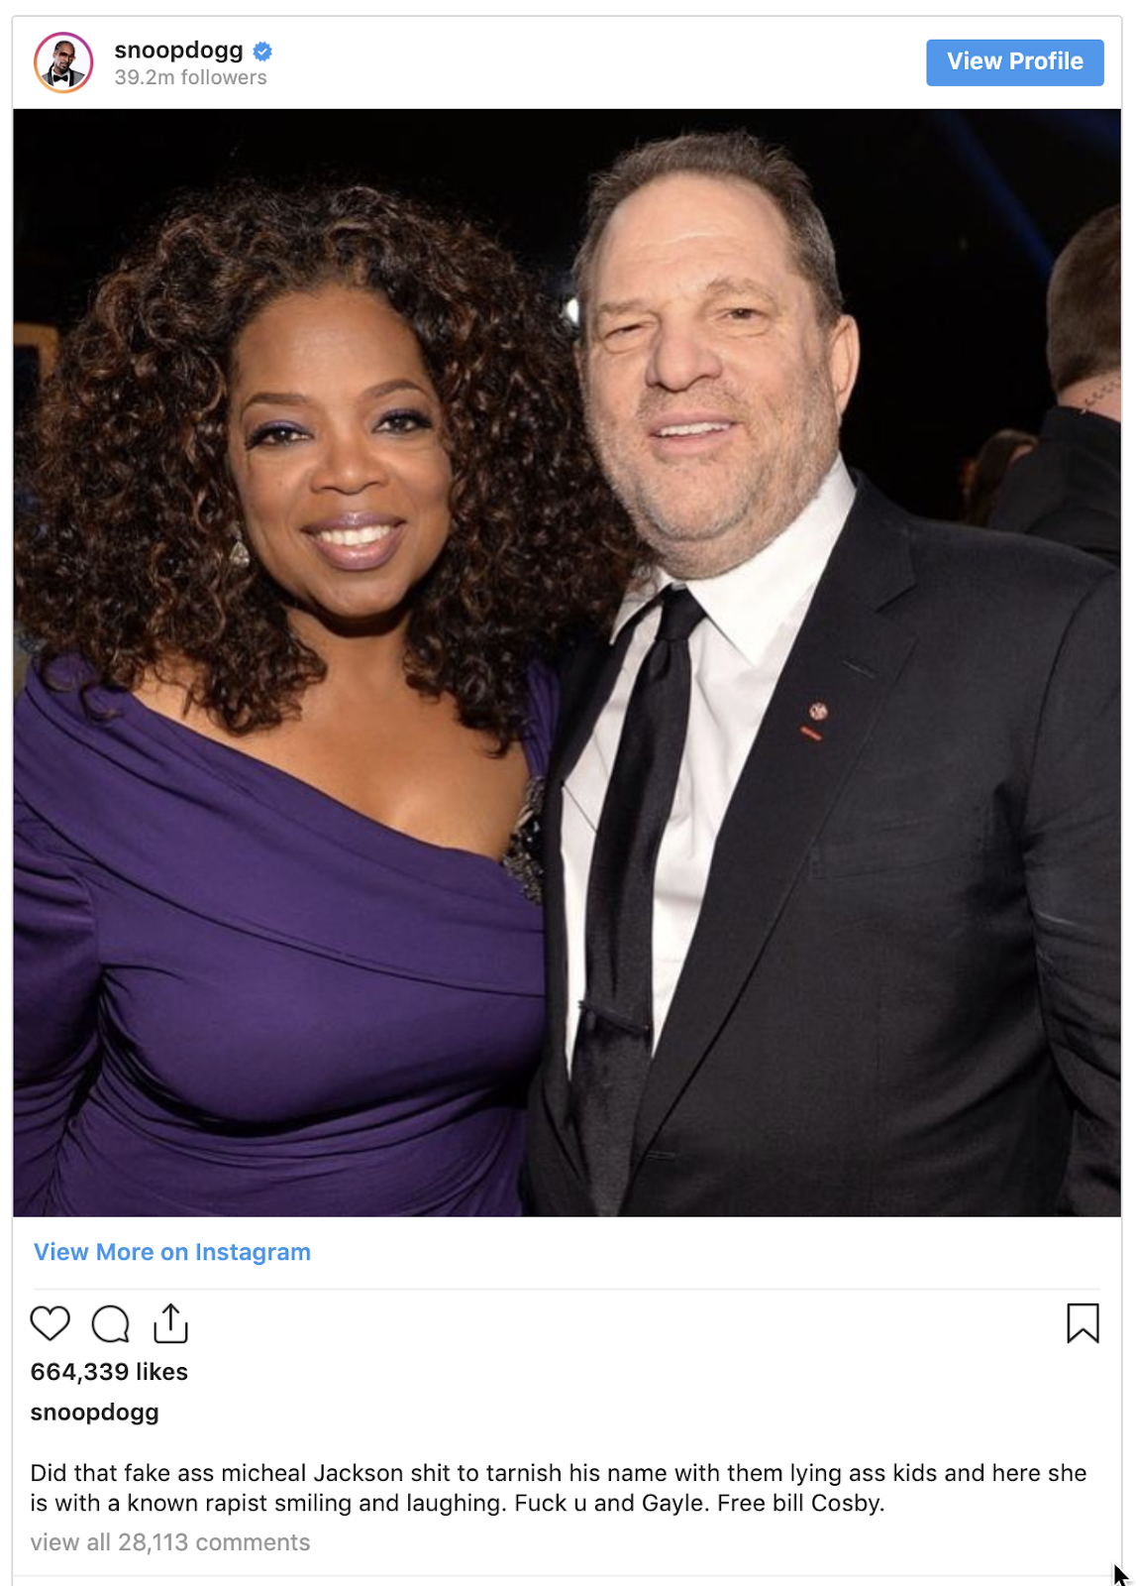
Task: Click the 664,339 likes count
Action: (x=109, y=1372)
